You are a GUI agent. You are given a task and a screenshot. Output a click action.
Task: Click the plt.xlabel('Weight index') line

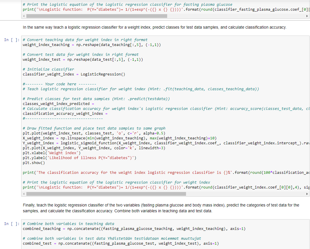click(52, 153)
